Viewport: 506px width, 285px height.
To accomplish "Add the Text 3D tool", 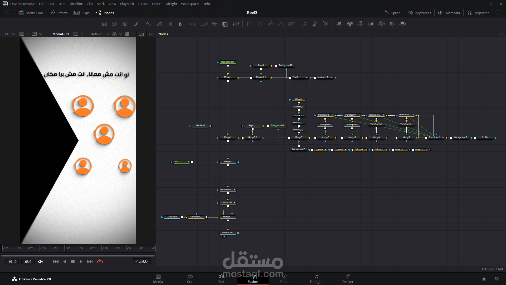I will point(360,24).
